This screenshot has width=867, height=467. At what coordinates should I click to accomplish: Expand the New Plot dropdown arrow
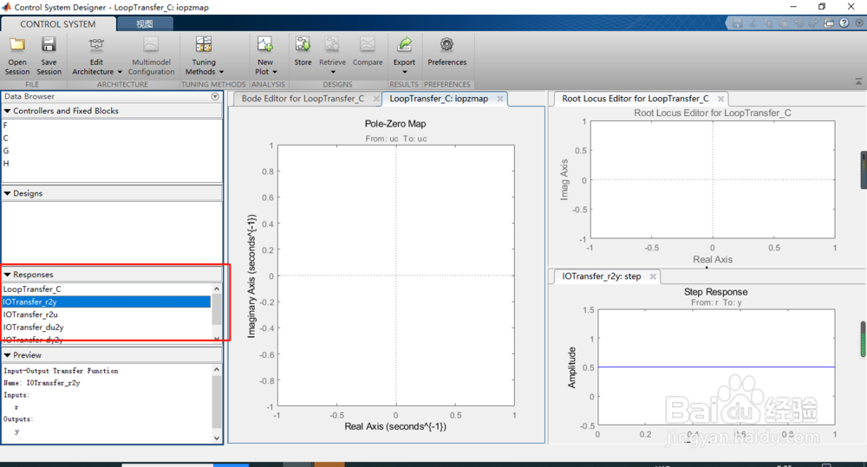point(274,72)
